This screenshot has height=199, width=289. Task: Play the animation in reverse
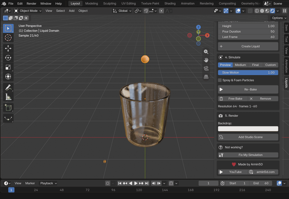pyautogui.click(x=130, y=183)
